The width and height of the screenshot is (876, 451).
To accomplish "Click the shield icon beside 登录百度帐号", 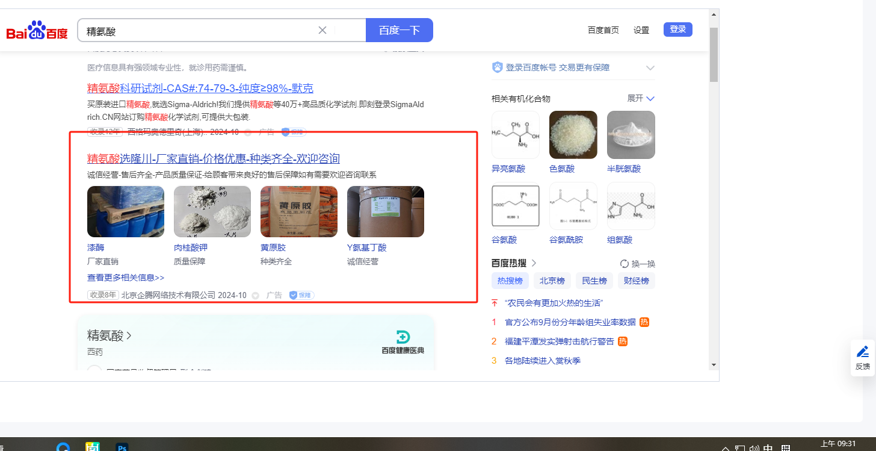I will coord(497,67).
